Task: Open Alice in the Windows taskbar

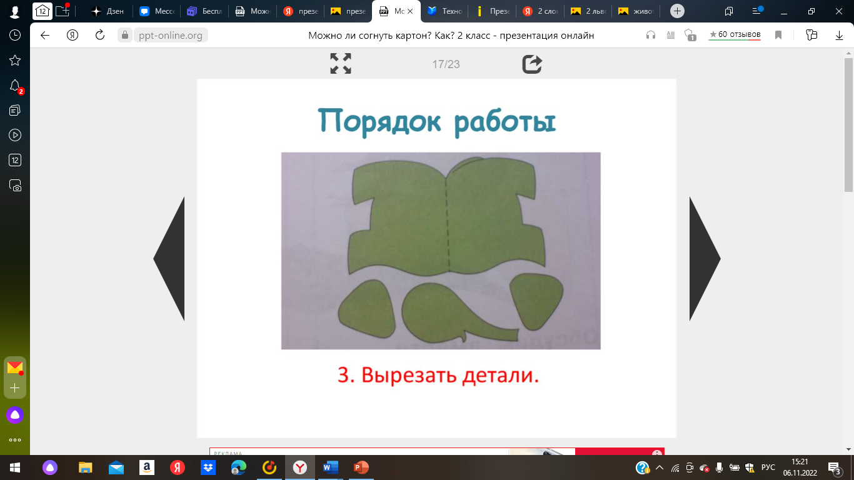Action: [50, 467]
